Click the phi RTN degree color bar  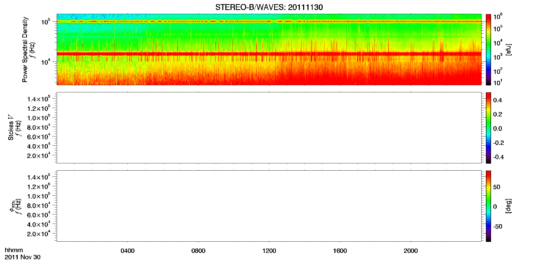[x=488, y=206]
